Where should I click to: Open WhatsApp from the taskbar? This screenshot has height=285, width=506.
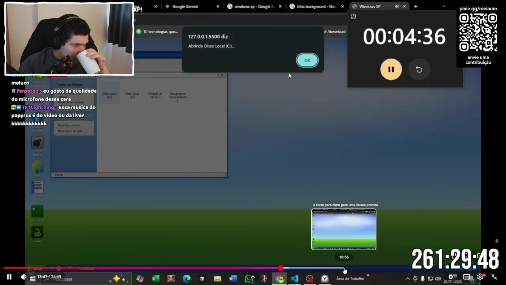(x=249, y=279)
